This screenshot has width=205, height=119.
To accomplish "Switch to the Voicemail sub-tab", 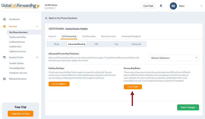I will point(136,44).
